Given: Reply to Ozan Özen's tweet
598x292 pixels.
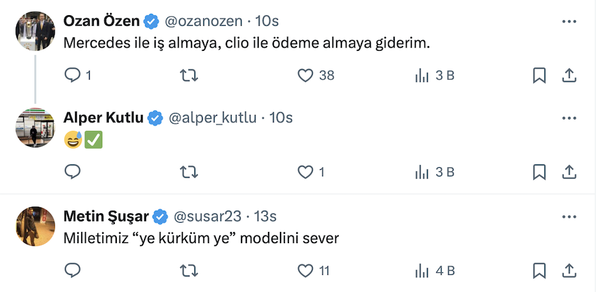Looking at the screenshot, I should coord(73,76).
